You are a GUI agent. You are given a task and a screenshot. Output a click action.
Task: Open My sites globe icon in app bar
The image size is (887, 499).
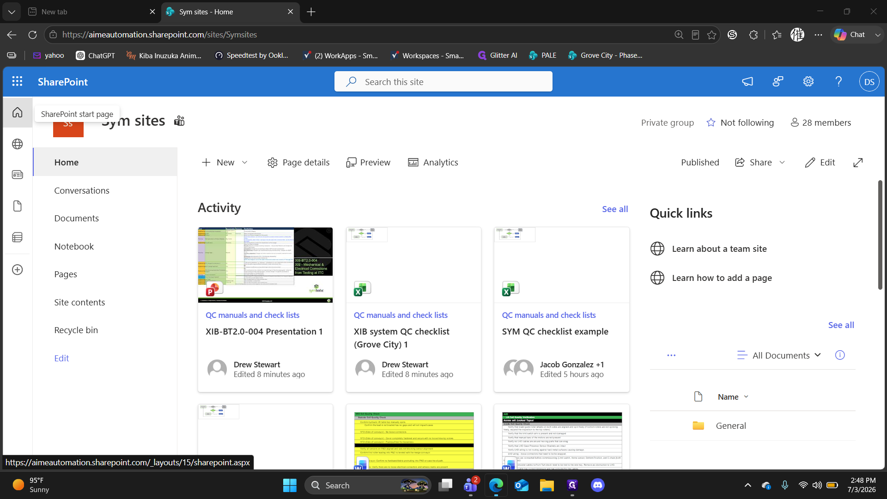(x=18, y=144)
